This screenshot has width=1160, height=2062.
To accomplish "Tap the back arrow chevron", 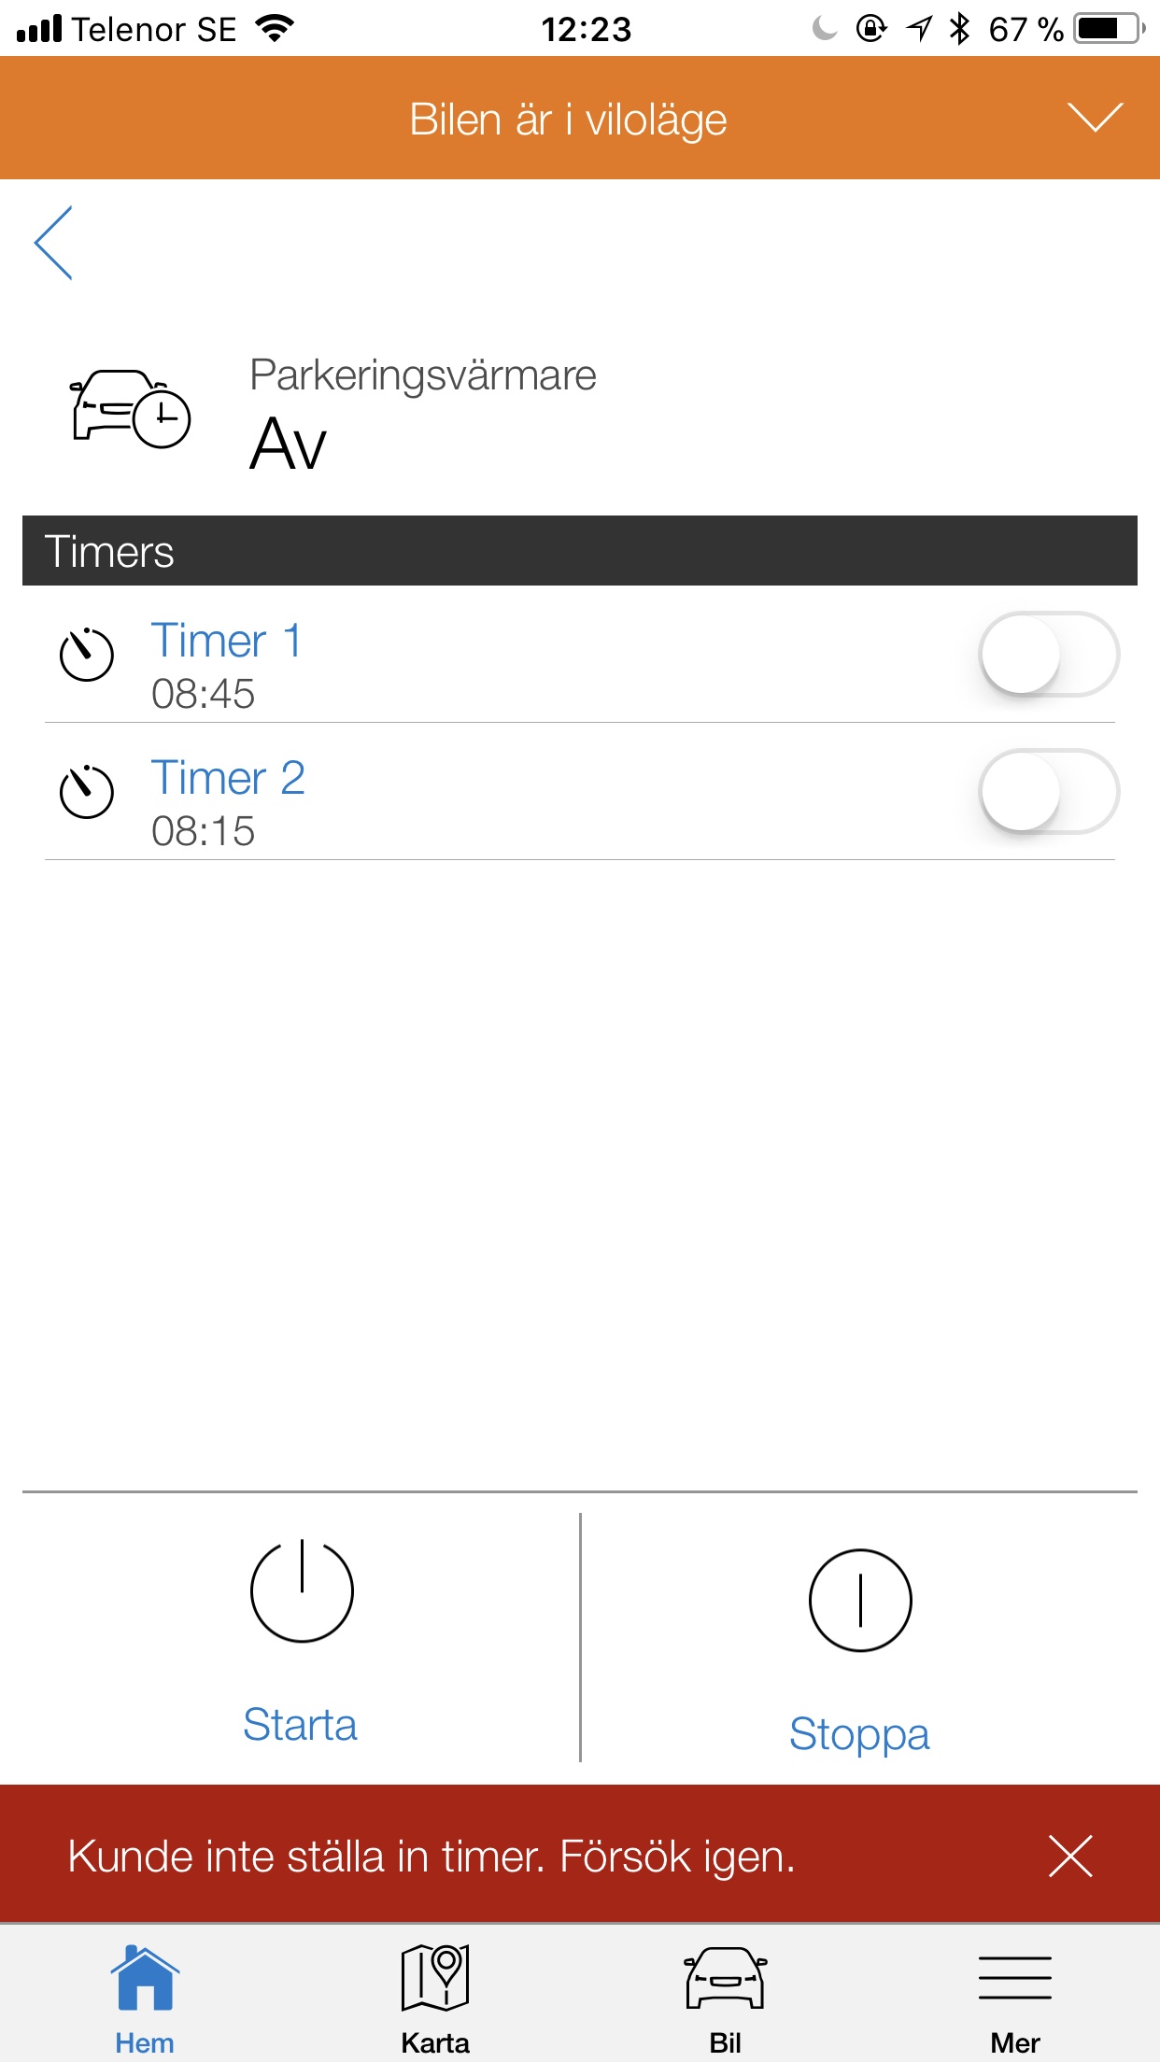I will coord(54,243).
